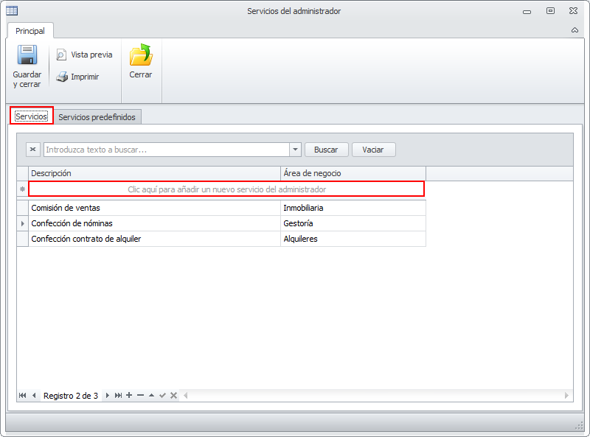
Task: Minimize the Servicios del administrador window
Action: tap(527, 12)
